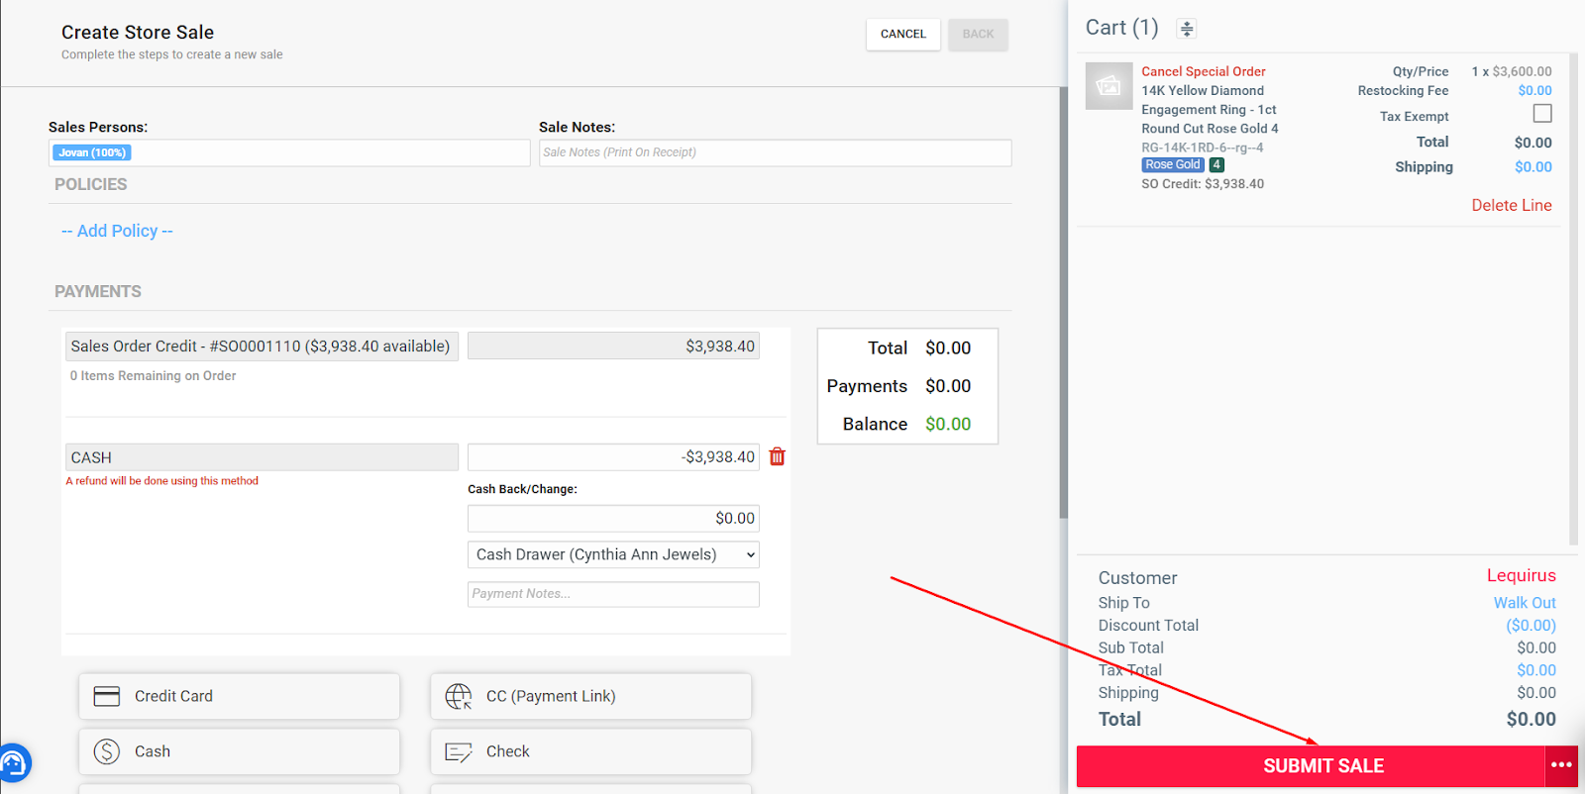The width and height of the screenshot is (1585, 794).
Task: Click the SO Credit: $3,938.40 text
Action: tap(1203, 184)
